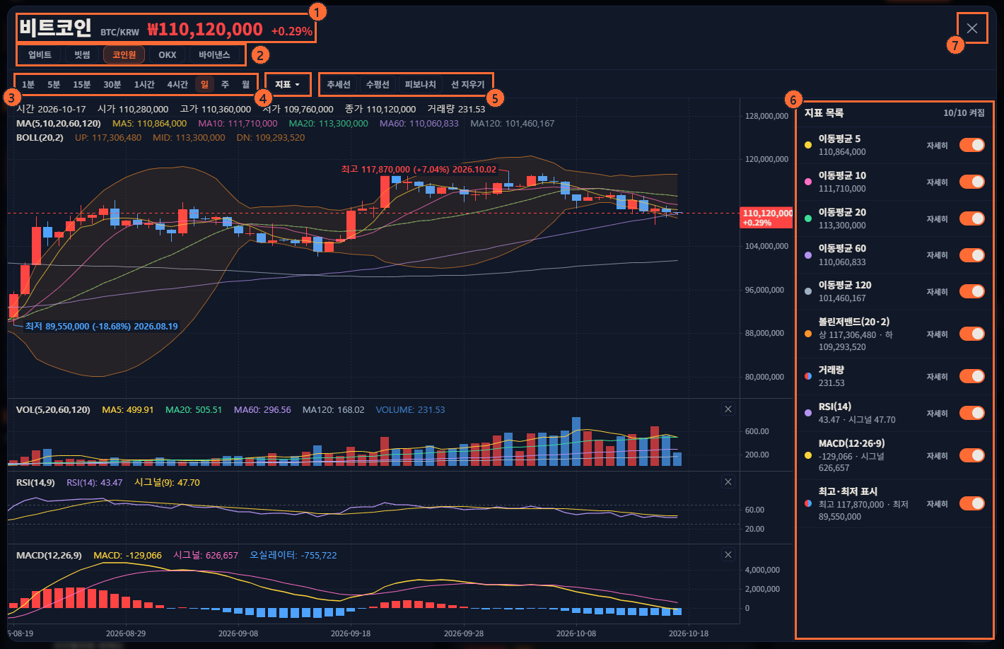Switch off the MACD(12·26·9) indicator
Viewport: 1004px width, 649px height.
tap(972, 455)
